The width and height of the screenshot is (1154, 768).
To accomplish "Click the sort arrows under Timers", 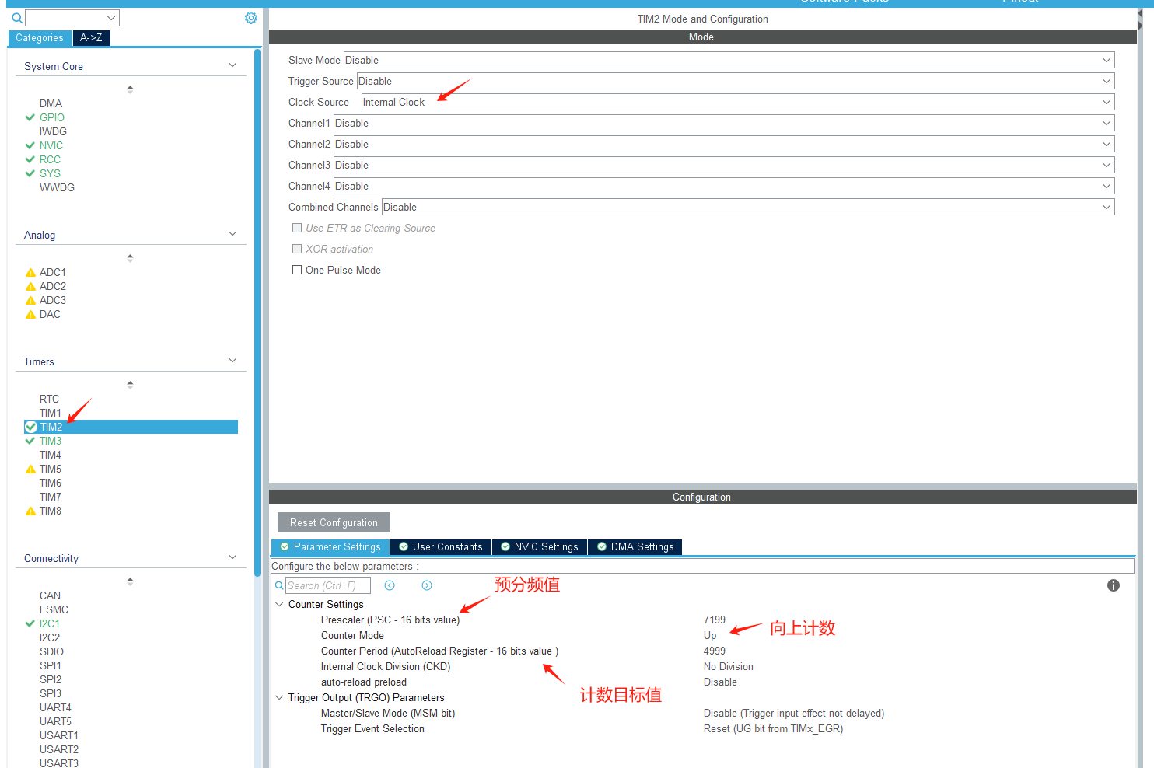I will [x=130, y=384].
